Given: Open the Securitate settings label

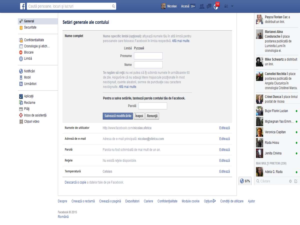Looking at the screenshot, I should [x=30, y=27].
